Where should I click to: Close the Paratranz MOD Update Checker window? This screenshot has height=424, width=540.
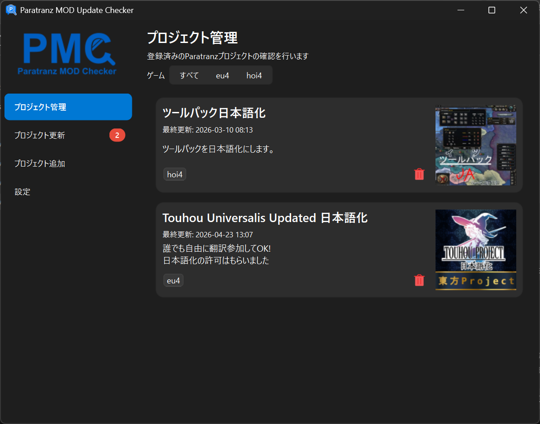[523, 10]
